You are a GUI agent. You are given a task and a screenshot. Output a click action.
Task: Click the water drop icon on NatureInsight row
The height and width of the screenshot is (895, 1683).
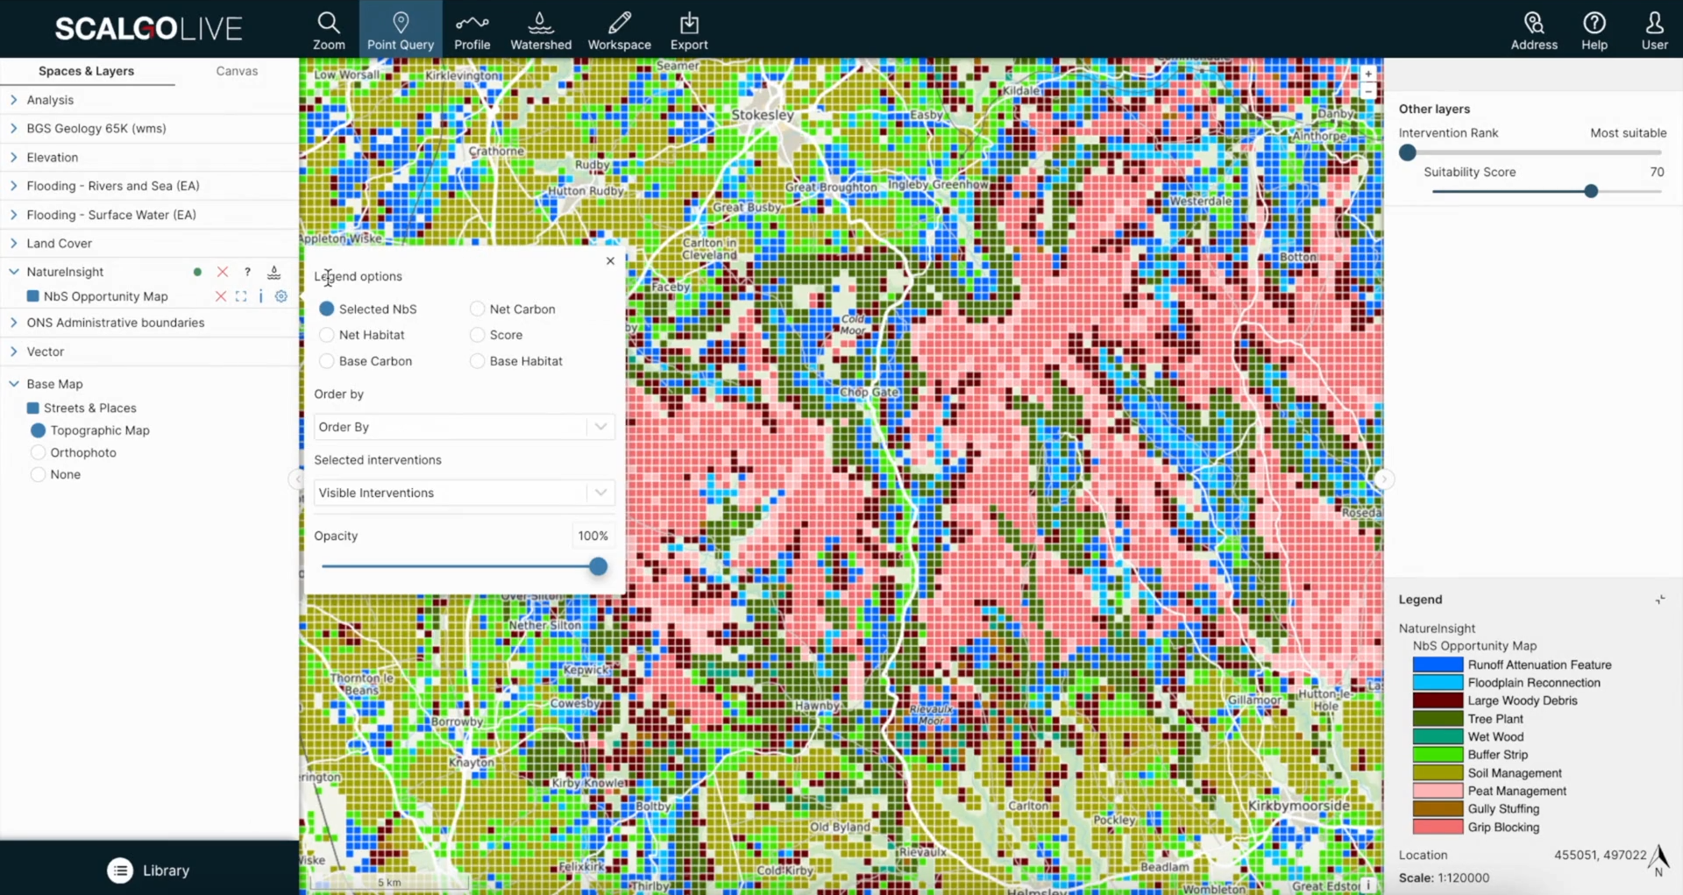click(274, 272)
